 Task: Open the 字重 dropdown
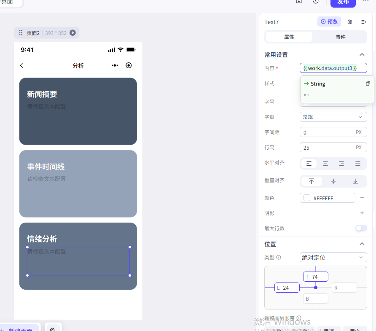point(333,117)
